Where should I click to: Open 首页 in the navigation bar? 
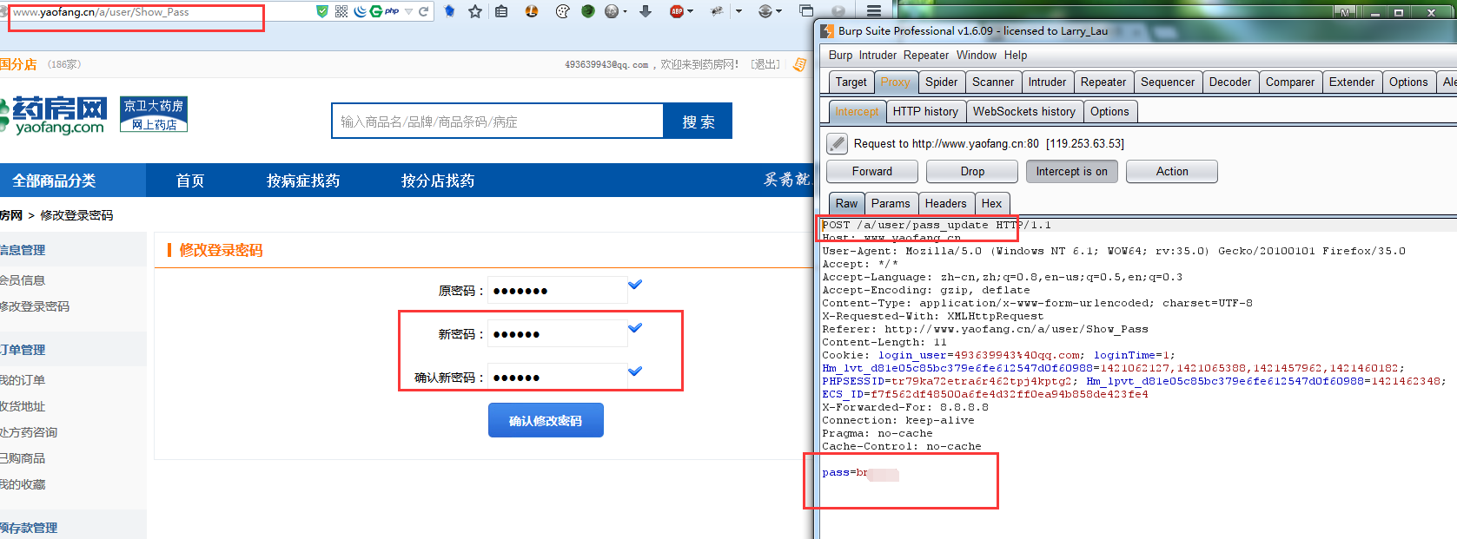tap(190, 181)
